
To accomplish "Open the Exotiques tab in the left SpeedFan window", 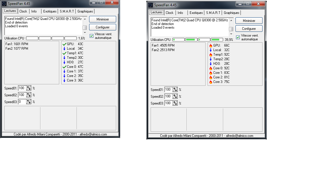I will tap(50, 11).
